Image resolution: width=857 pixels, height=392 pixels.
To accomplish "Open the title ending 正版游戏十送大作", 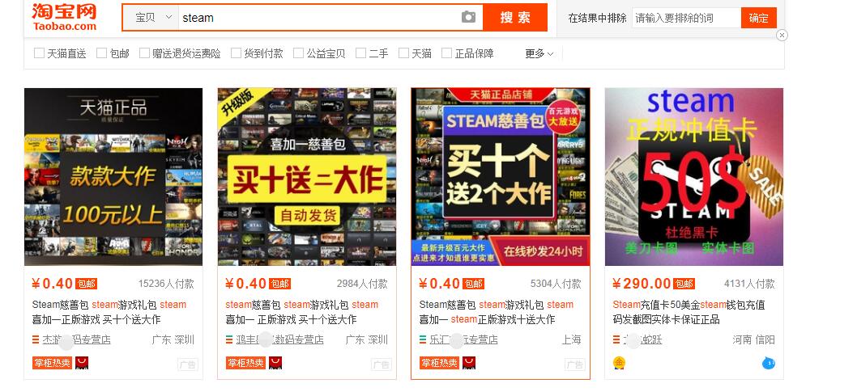I will point(497,312).
